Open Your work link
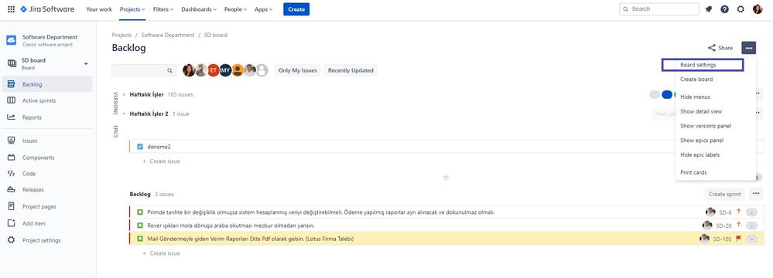This screenshot has width=773, height=278. click(x=99, y=9)
